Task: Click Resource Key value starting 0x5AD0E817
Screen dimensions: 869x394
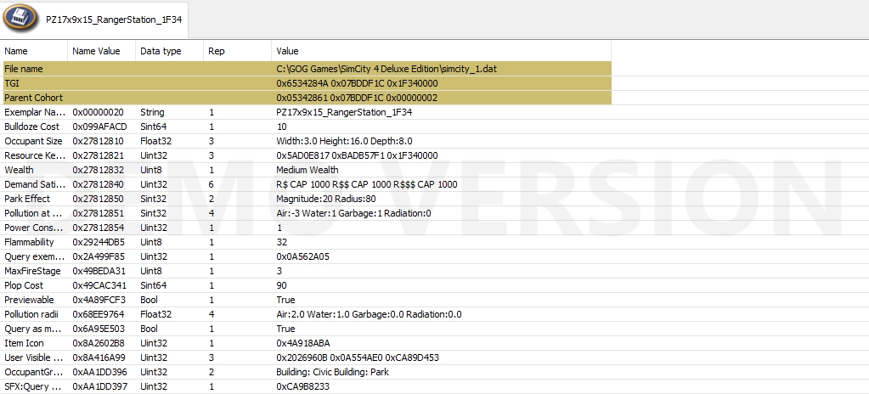Action: point(357,155)
